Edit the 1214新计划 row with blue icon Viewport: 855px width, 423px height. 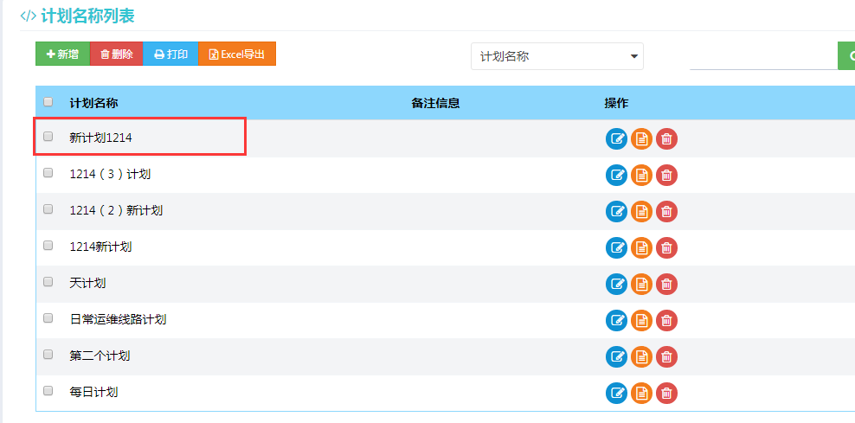coord(616,248)
